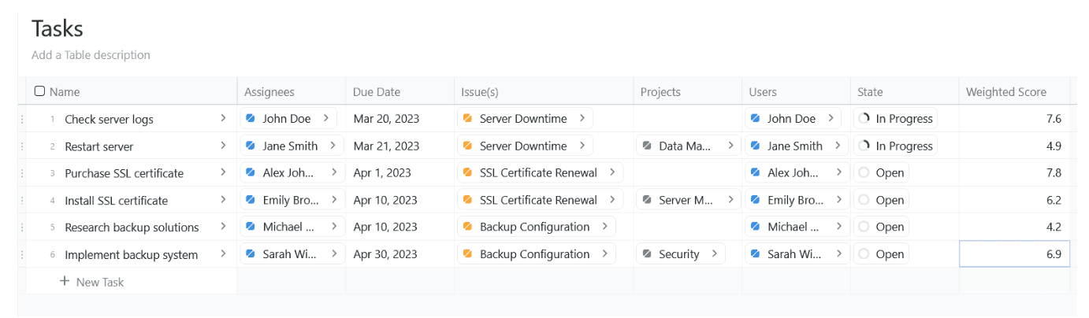Viewport: 1089px width, 318px height.
Task: Click orange icon on Server Downtime in row 2
Action: pos(467,146)
